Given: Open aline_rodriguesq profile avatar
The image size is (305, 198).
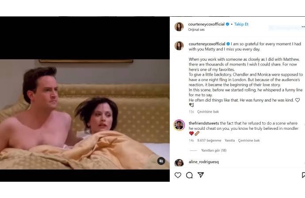Looking at the screenshot, I should pos(179,163).
